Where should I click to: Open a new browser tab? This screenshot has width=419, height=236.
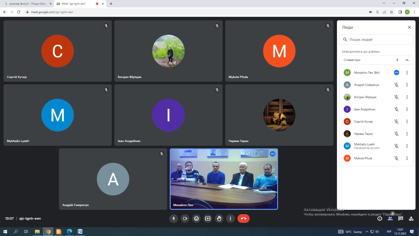[x=111, y=4]
